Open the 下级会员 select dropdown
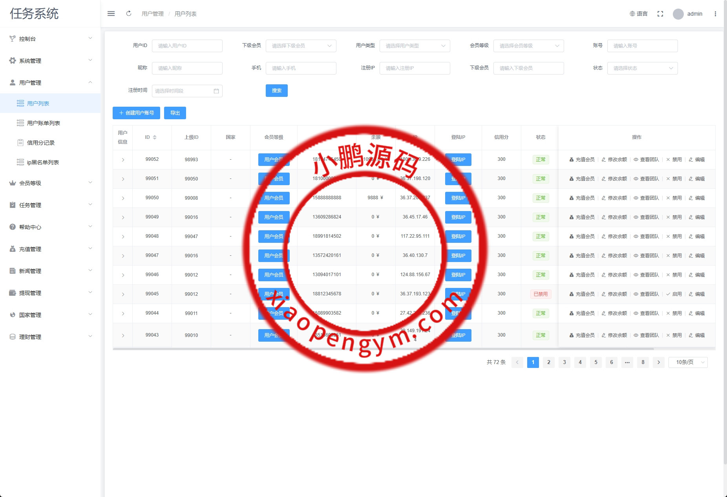 point(301,46)
